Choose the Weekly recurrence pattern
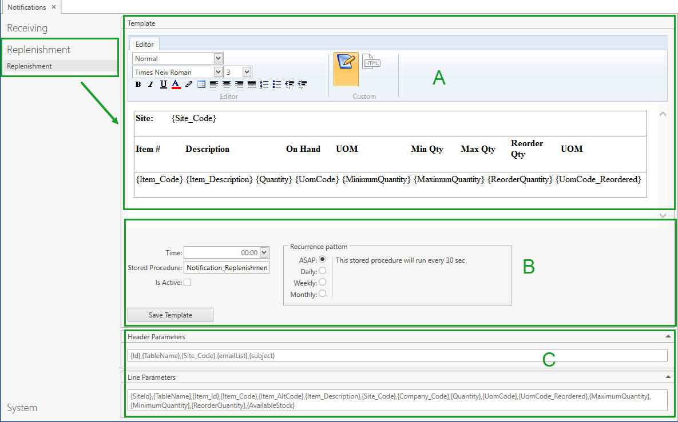The width and height of the screenshot is (678, 422). pyautogui.click(x=322, y=282)
